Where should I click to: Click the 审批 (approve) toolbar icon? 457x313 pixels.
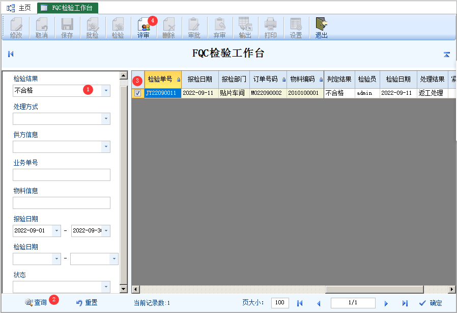pos(194,28)
